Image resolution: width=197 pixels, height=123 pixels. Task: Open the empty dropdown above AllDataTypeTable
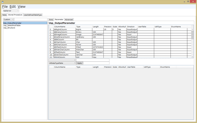pos(62,60)
